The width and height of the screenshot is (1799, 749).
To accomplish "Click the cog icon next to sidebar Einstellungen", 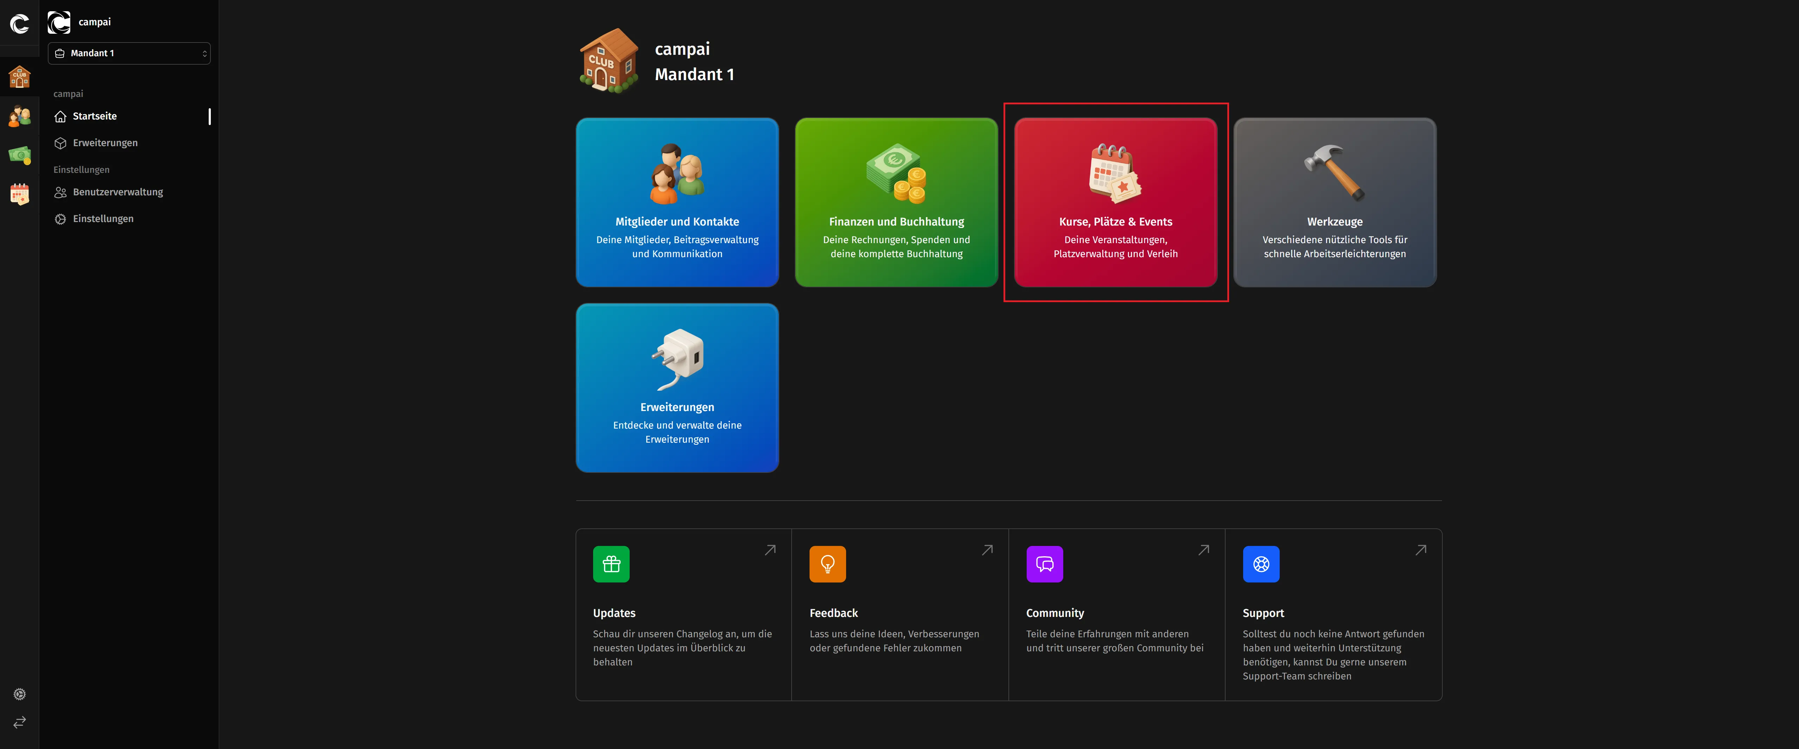I will (x=61, y=219).
